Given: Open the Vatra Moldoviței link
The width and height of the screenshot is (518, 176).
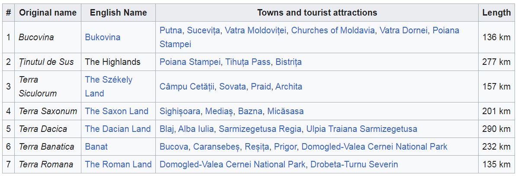Looking at the screenshot, I should click(255, 30).
